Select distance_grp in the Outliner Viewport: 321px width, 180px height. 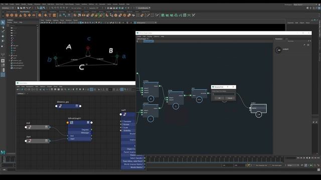coord(17,60)
